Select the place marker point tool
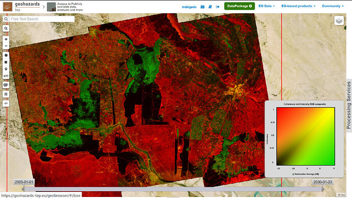Image resolution: width=352 pixels, height=198 pixels. pos(6,69)
